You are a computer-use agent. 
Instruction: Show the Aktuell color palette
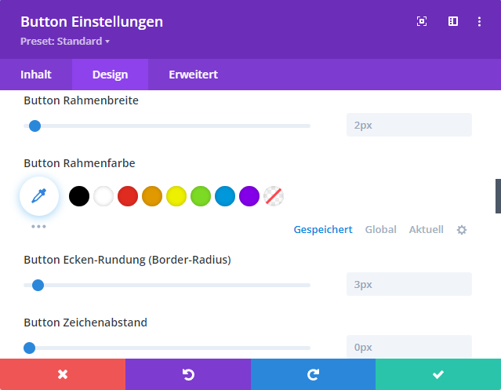(426, 230)
